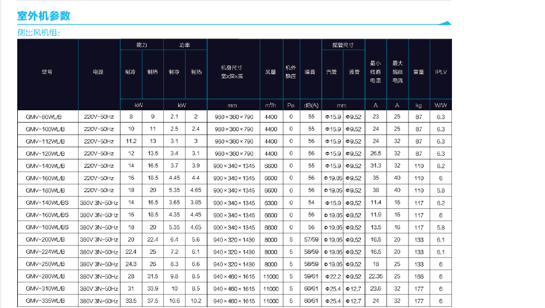Select the 侧出风机组 subtitle text
Screen dimensions: 545x308
click(x=38, y=32)
